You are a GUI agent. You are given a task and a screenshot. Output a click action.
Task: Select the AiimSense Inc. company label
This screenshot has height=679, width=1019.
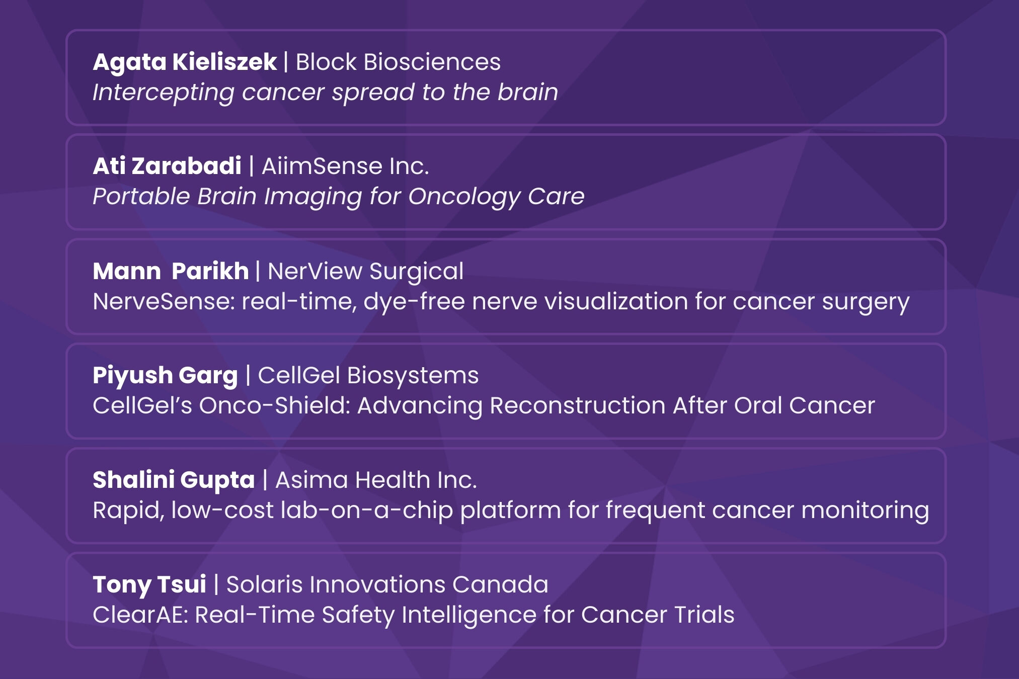click(345, 166)
